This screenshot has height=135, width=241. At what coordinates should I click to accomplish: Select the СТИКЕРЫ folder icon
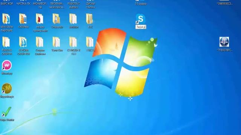(73, 42)
